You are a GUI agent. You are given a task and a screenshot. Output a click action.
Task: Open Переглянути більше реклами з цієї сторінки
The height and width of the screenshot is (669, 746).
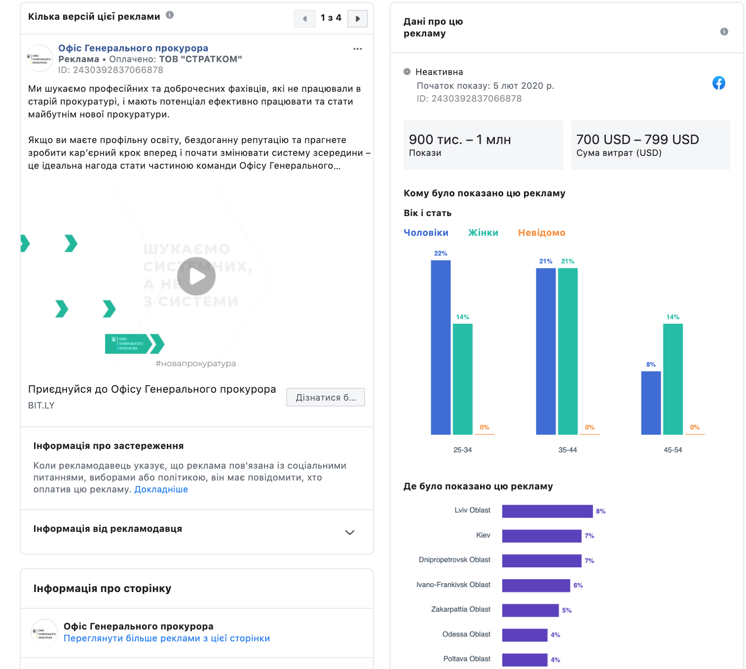167,638
